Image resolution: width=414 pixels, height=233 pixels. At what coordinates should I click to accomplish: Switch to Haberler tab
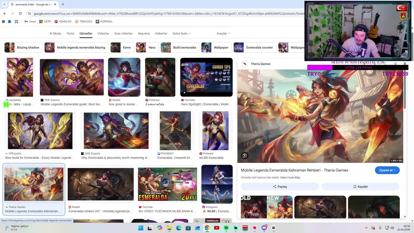[161, 33]
